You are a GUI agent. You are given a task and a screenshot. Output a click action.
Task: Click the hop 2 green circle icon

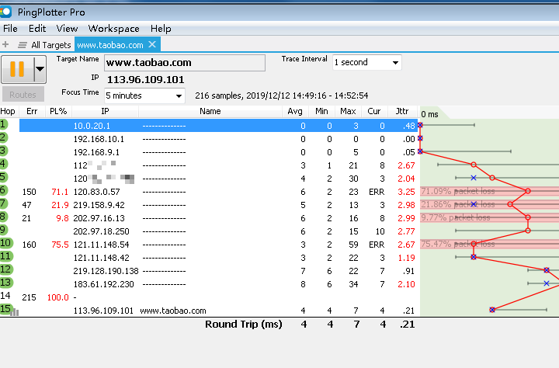pos(4,137)
